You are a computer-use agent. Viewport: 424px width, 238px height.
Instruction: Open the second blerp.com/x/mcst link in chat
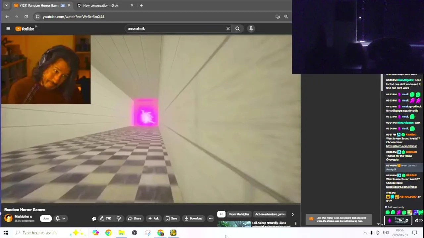[x=401, y=187]
